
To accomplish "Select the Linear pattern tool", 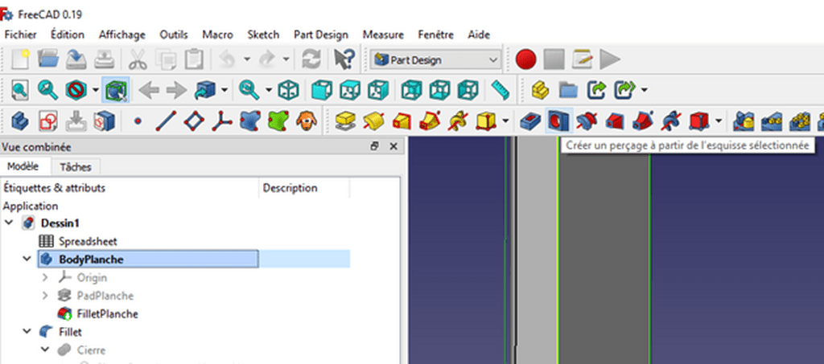I will click(x=772, y=121).
